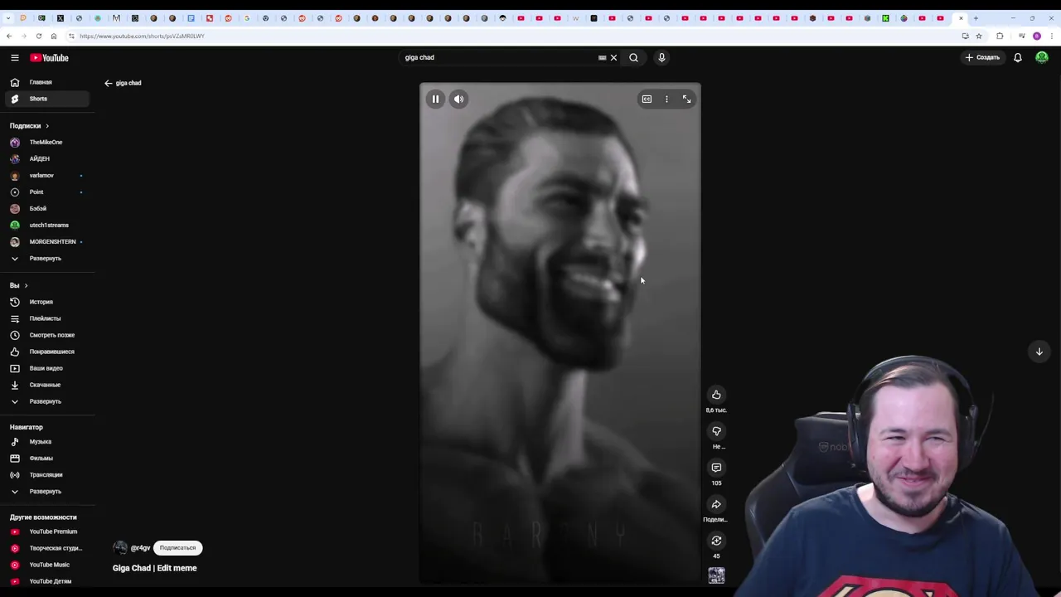
Task: Open Главная in the sidebar
Action: [x=46, y=82]
